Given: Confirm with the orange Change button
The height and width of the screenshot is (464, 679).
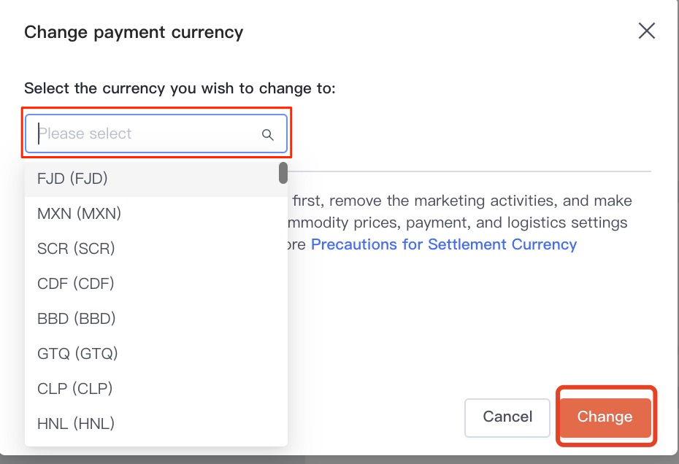Looking at the screenshot, I should click(x=605, y=417).
